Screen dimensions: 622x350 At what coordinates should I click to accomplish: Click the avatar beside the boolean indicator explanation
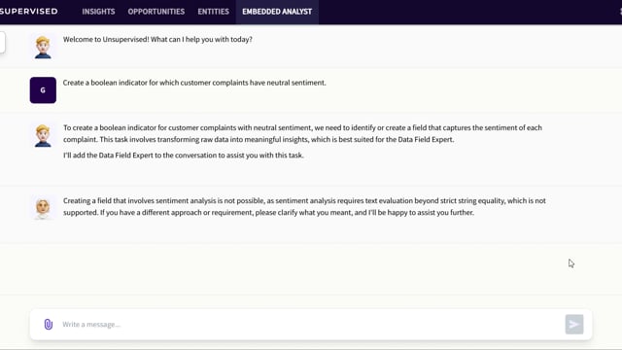[x=43, y=135]
